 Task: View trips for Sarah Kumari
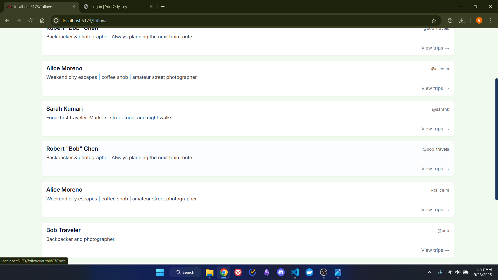pos(435,129)
